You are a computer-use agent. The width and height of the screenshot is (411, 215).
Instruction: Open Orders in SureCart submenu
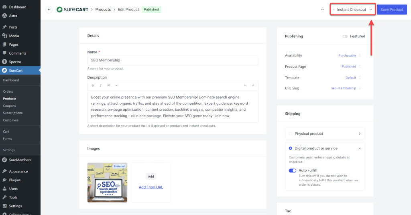[x=8, y=92]
